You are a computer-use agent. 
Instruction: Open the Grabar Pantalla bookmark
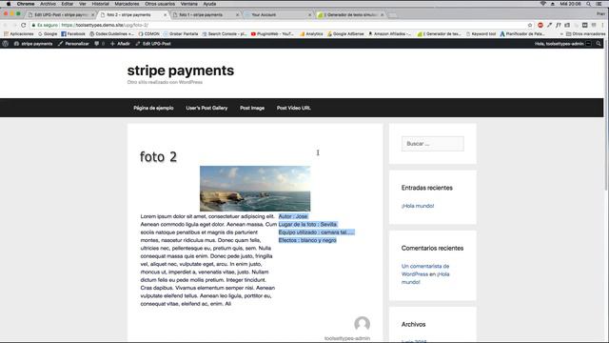181,34
